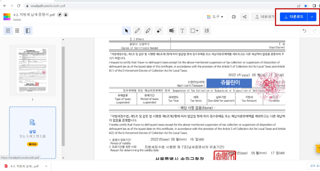Select the highlighter tool

(148, 31)
